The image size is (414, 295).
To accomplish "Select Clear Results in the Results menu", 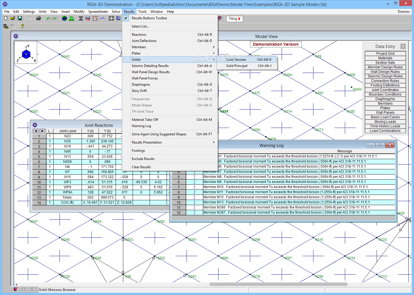I will (170, 167).
